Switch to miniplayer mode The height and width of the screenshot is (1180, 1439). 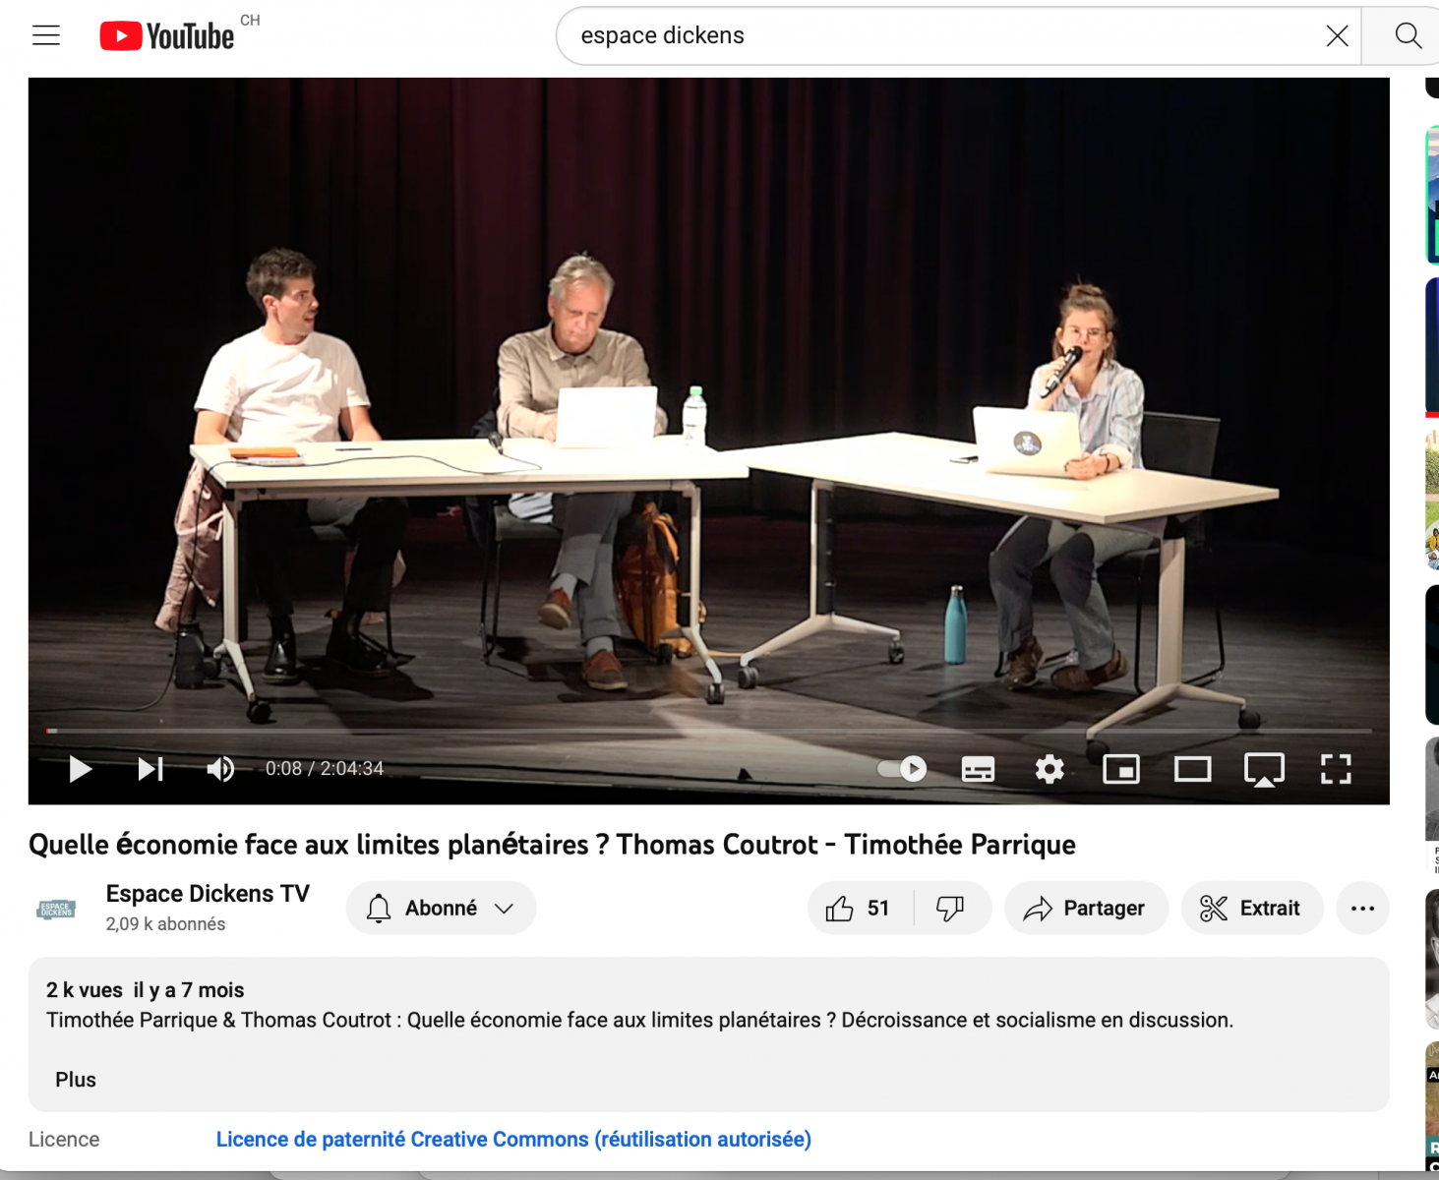1121,769
